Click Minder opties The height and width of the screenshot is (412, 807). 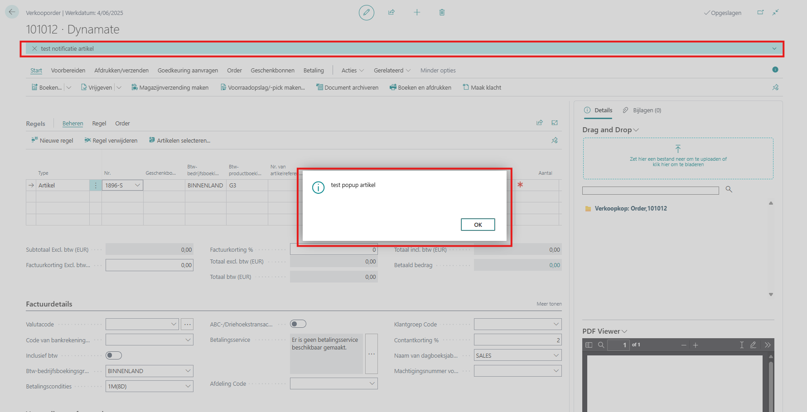pyautogui.click(x=438, y=71)
